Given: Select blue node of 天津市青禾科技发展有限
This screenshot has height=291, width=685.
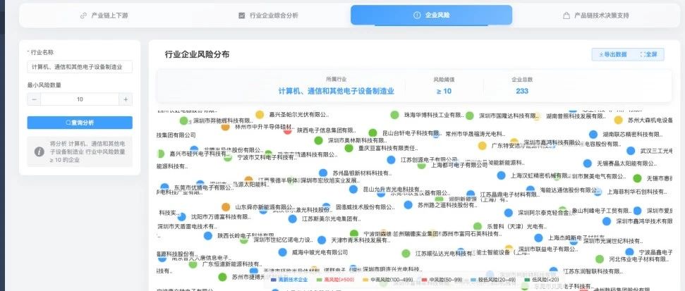Looking at the screenshot, I should 322,240.
